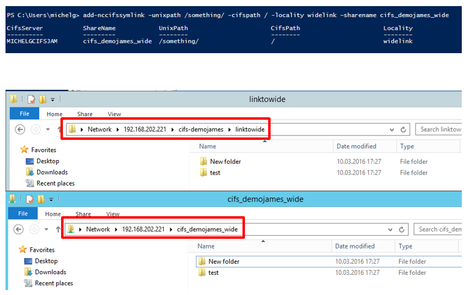
Task: Select New folder in linktowide window
Action: point(225,162)
